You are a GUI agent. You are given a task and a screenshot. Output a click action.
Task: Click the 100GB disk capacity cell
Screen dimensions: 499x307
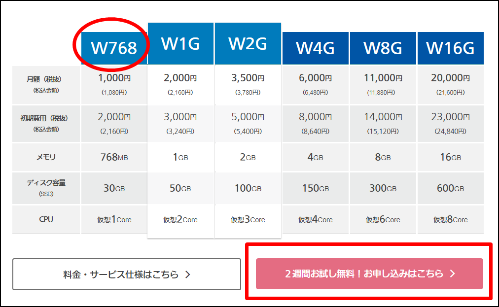coord(248,188)
